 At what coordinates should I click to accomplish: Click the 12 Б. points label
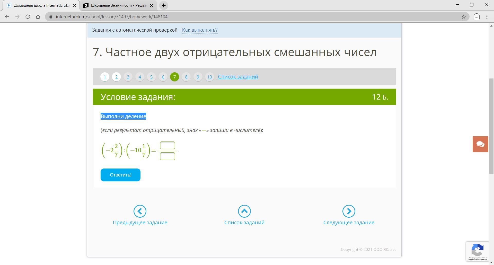click(380, 97)
